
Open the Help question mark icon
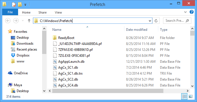point(191,12)
